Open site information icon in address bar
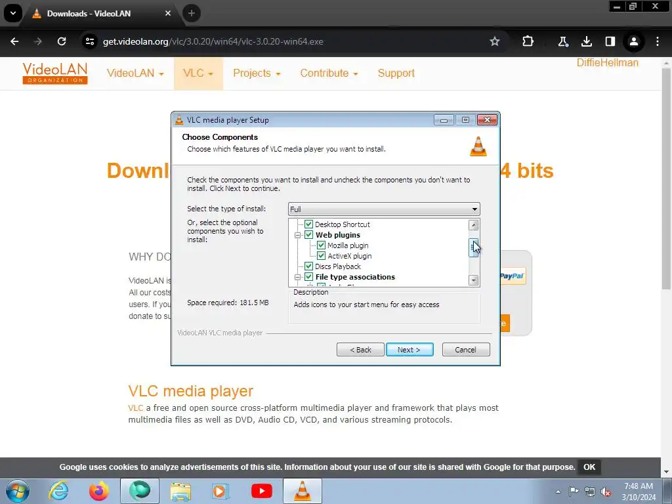Image resolution: width=672 pixels, height=504 pixels. click(89, 41)
